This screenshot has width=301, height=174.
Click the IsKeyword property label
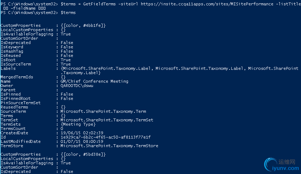(x=12, y=47)
